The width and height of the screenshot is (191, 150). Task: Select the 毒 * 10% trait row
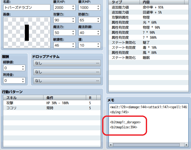click(x=149, y=48)
